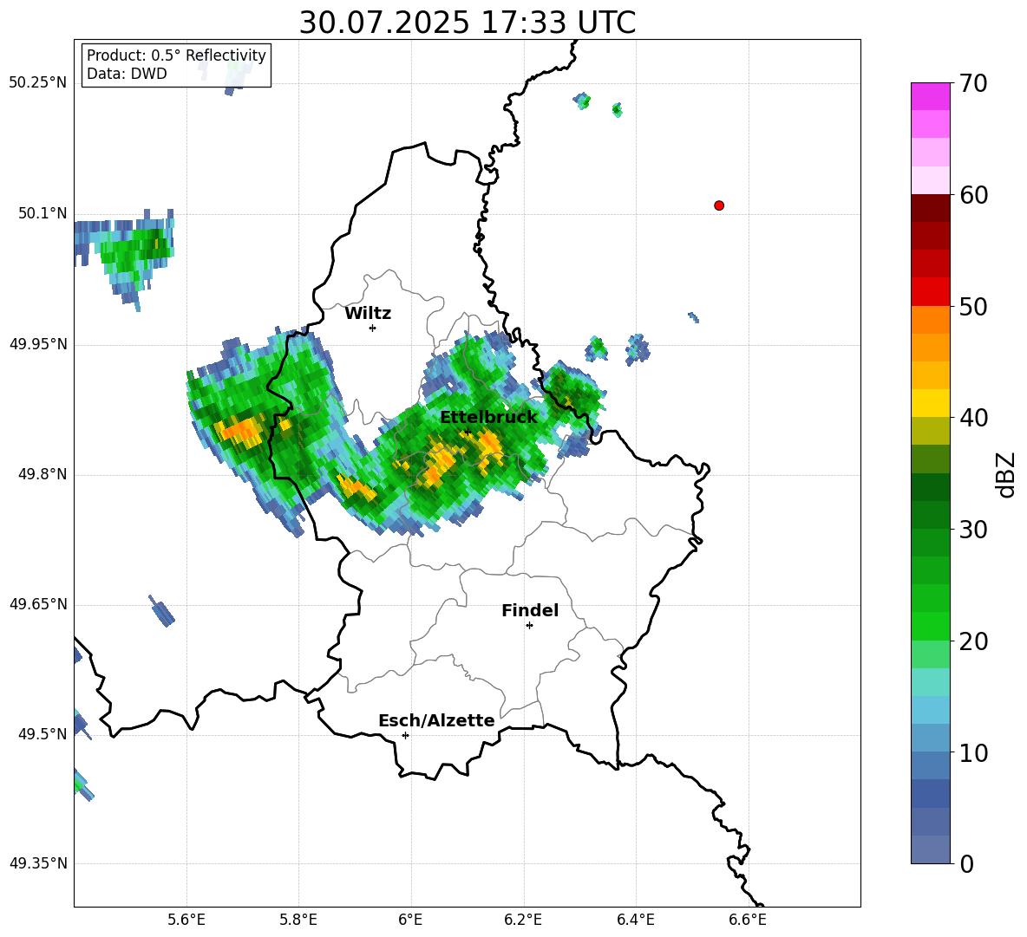The height and width of the screenshot is (937, 1027).
Task: Click the 50.1°N latitude label
Action: [x=42, y=213]
